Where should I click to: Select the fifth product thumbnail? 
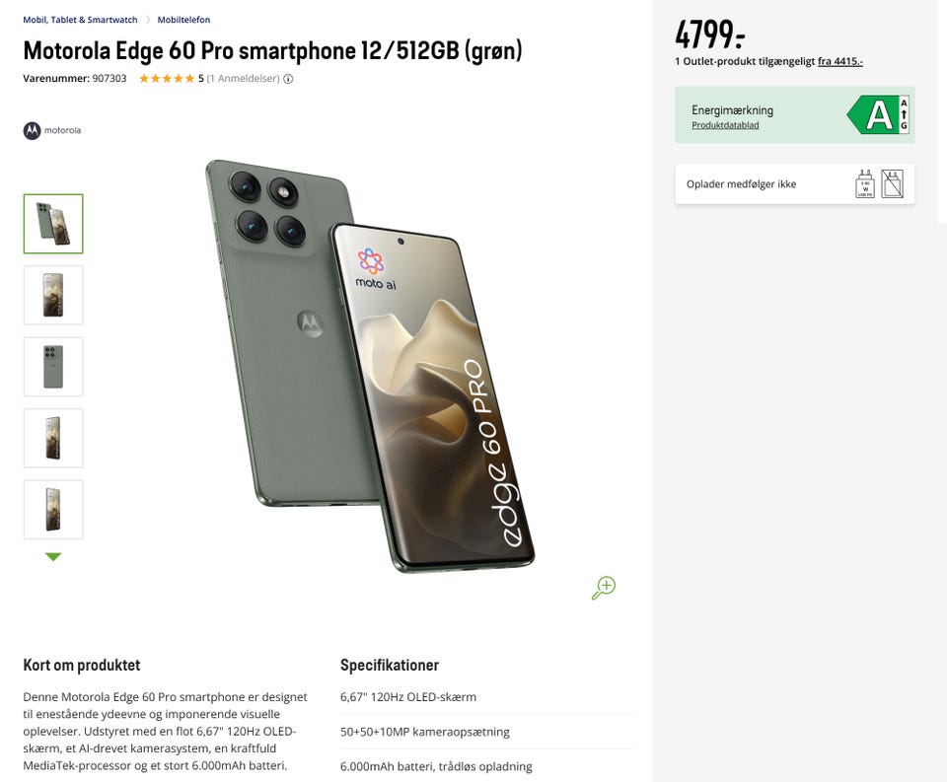53,509
